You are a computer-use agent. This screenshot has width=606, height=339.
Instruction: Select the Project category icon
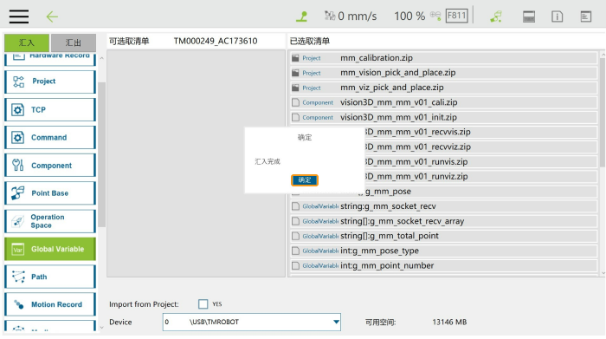click(x=18, y=81)
